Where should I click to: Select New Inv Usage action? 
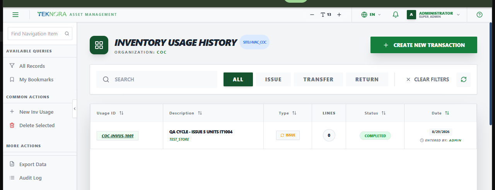pos(36,112)
